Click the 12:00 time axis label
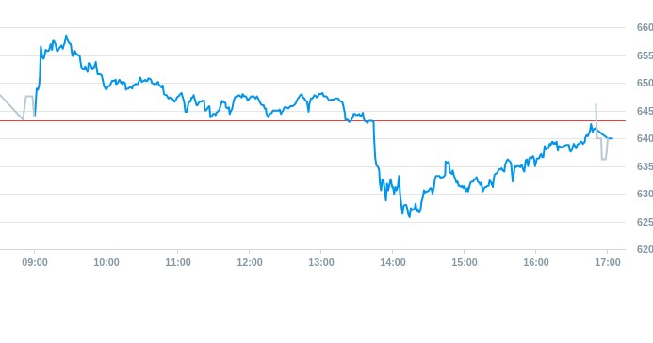This screenshot has height=343, width=653. pyautogui.click(x=250, y=263)
